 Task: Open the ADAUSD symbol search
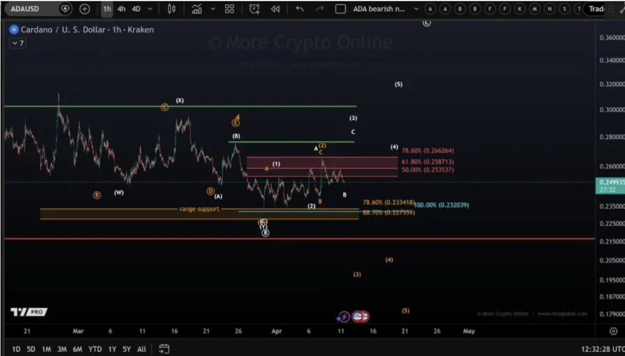pos(24,9)
